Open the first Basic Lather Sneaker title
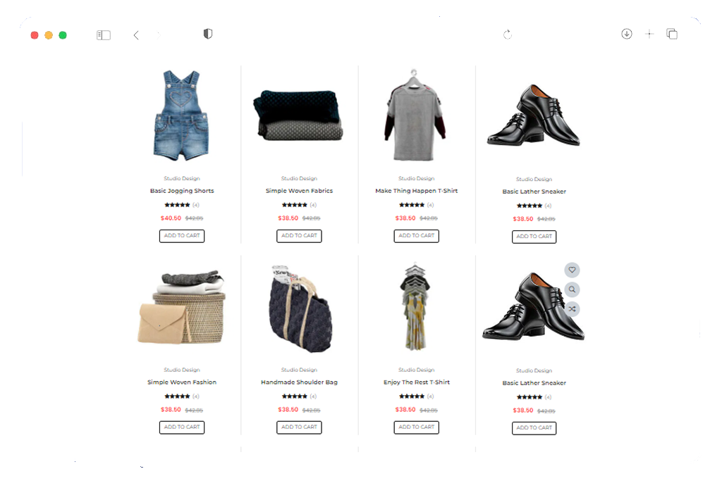 coord(534,192)
